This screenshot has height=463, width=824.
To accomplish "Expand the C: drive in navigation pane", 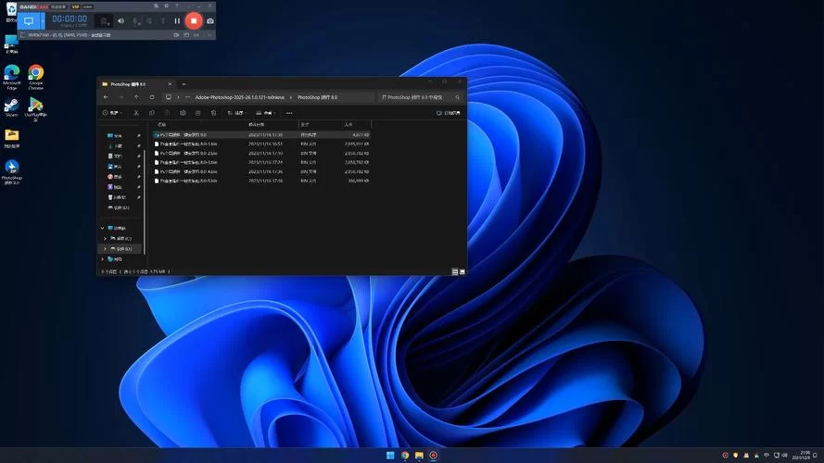I will [x=105, y=238].
